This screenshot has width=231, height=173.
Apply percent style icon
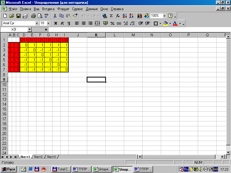112,23
